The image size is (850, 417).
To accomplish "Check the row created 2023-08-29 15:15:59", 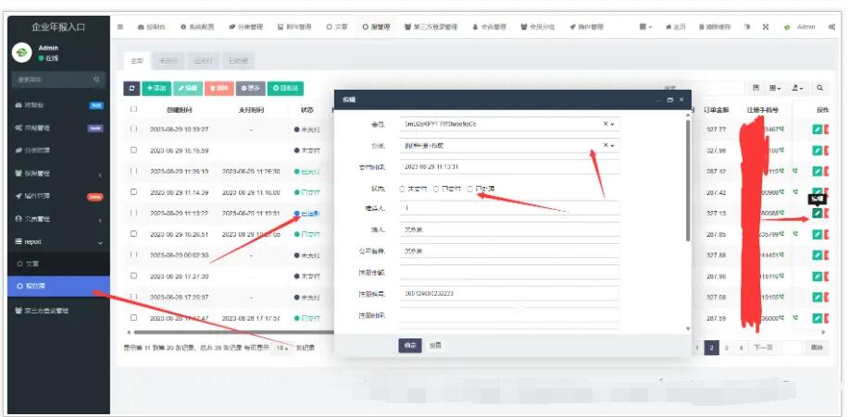I will coord(133,150).
